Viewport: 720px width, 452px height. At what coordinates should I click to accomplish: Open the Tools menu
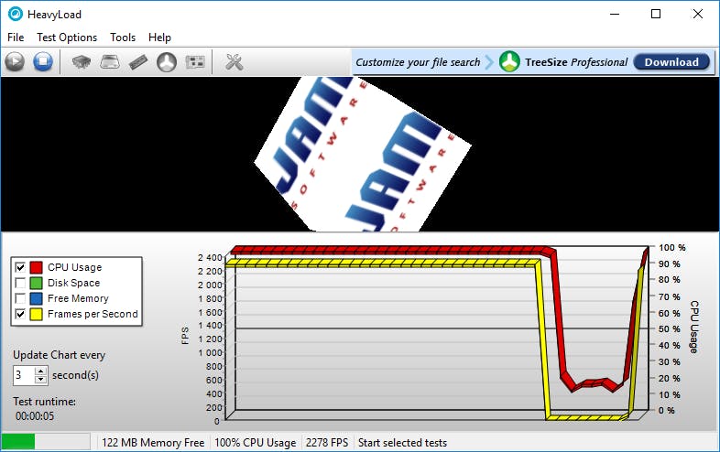click(x=123, y=38)
